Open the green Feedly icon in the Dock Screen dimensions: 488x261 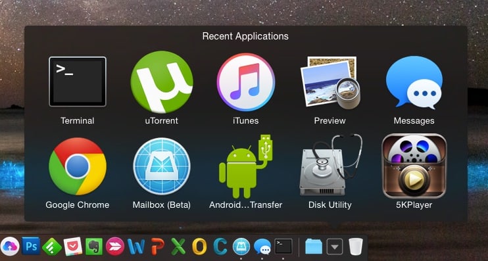52,247
